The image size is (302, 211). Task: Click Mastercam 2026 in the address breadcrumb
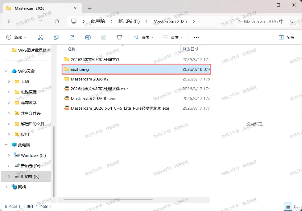(170, 21)
